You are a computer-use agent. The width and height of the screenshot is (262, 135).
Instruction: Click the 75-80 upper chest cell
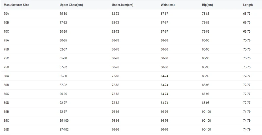(63, 14)
